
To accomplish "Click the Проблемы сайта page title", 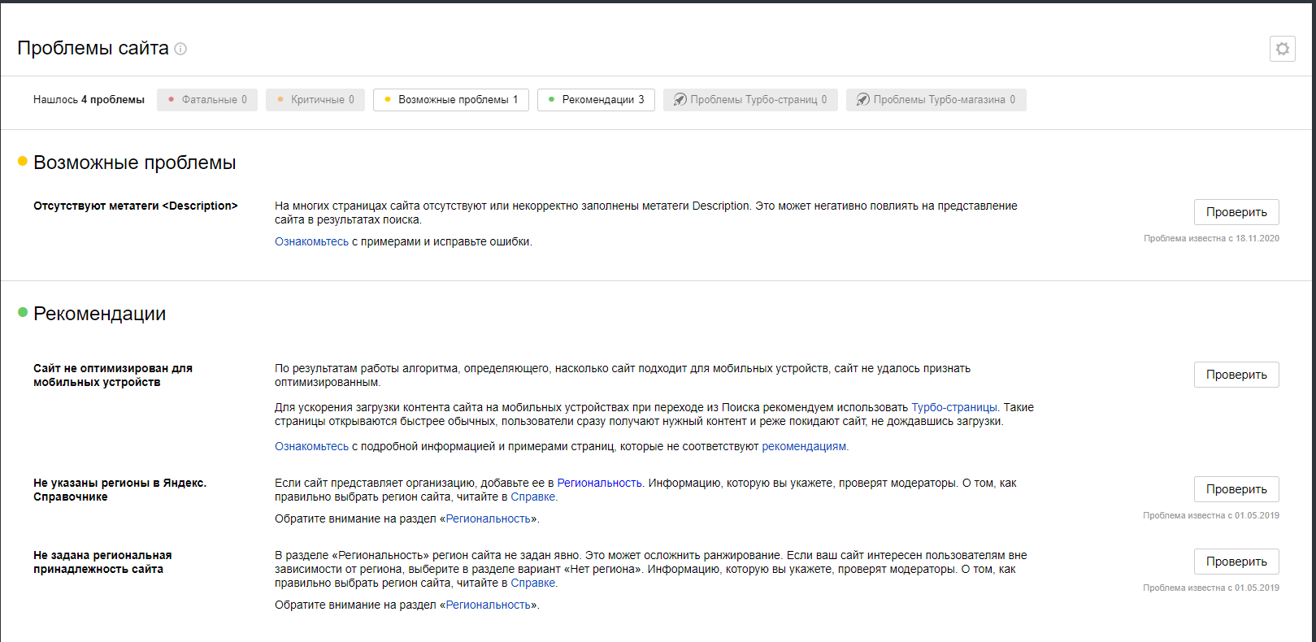I will (93, 49).
